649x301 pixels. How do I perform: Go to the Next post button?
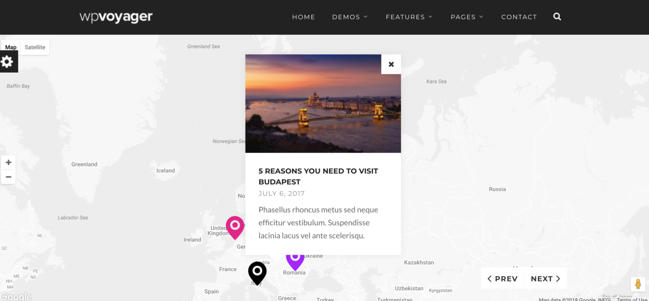point(546,279)
